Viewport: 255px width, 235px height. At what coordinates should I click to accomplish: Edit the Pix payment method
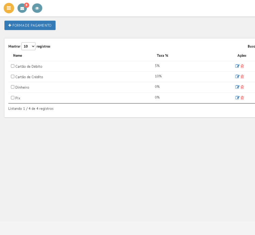tap(237, 98)
